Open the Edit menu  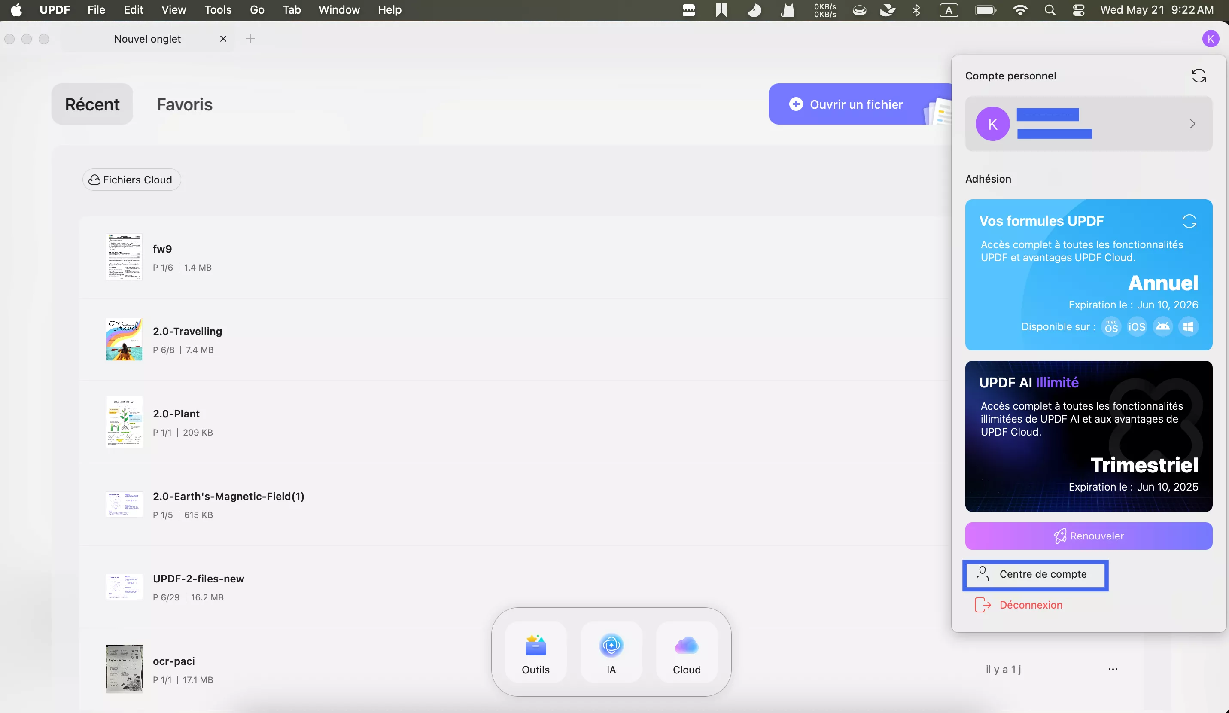click(x=133, y=10)
